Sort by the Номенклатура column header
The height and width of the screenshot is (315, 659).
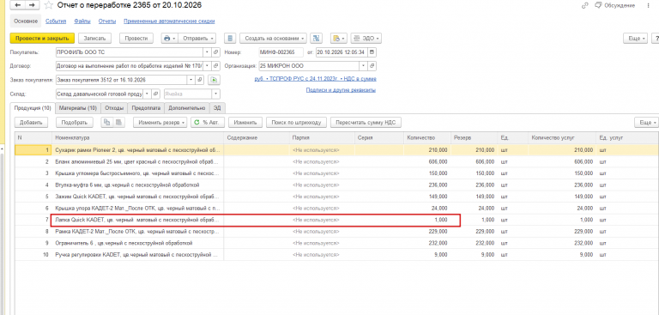137,137
